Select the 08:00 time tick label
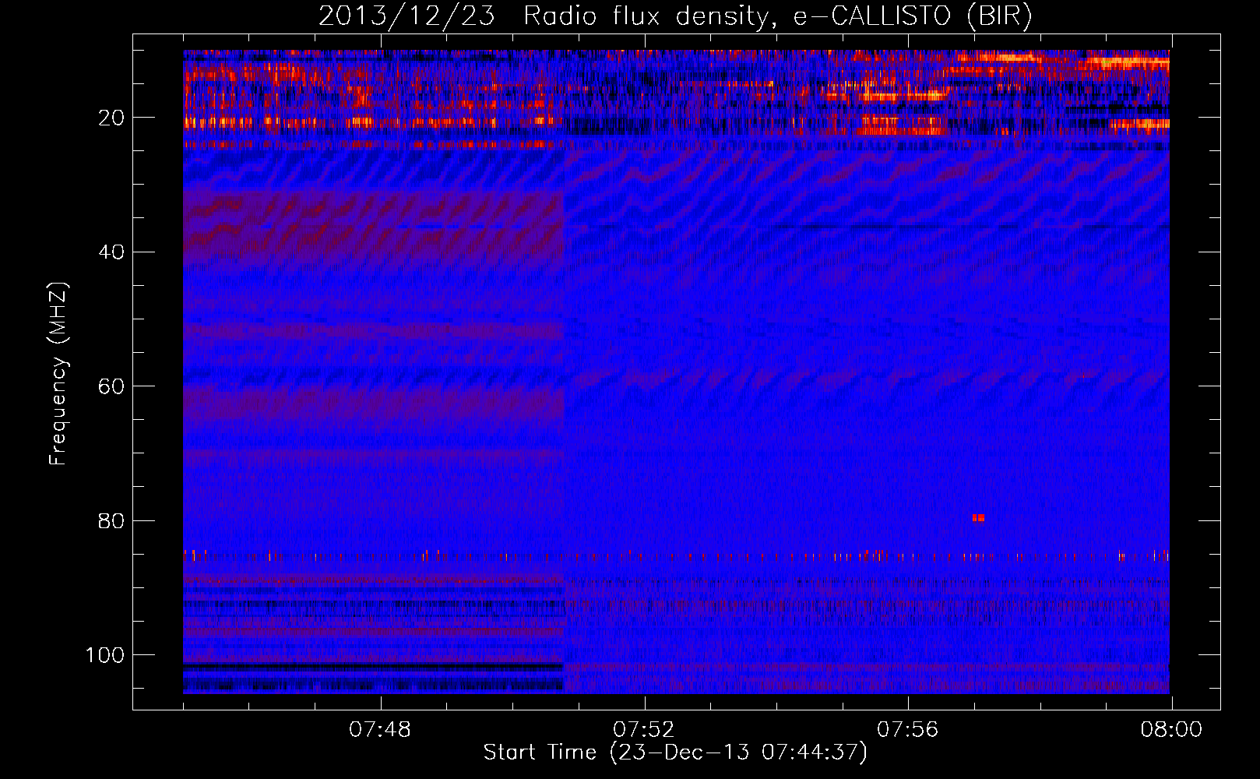Screen dimensions: 1260x779 [x=1171, y=730]
